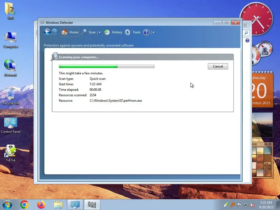Screen dimensions: 280x210
Task: Open the Home page in Windows Defender
Action: pos(70,32)
